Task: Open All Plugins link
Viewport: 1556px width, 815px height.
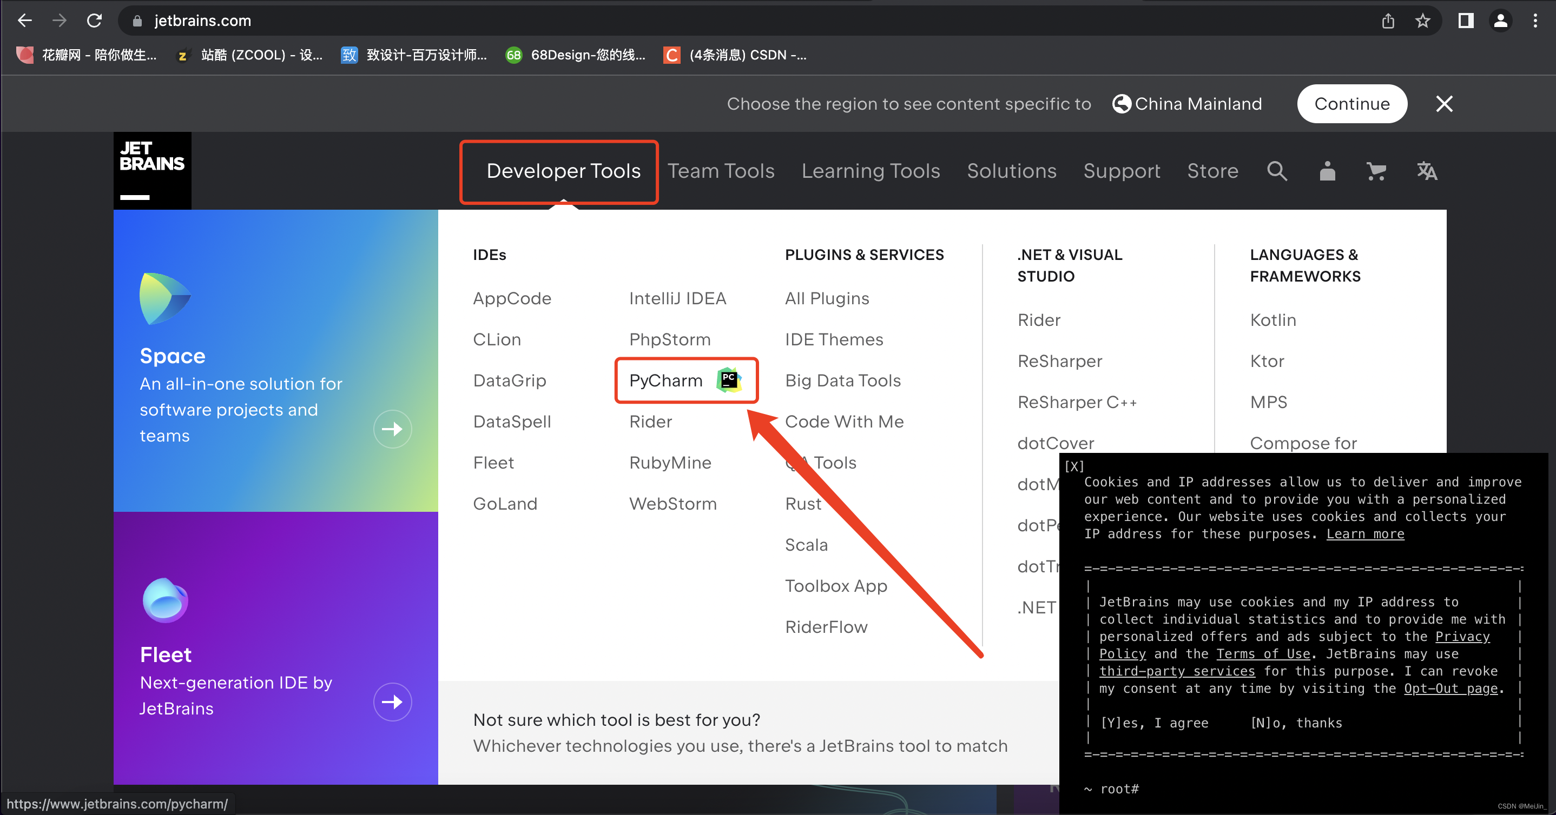Action: pos(827,298)
